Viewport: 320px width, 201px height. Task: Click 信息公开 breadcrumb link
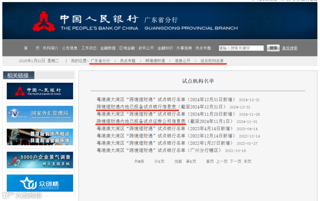pyautogui.click(x=183, y=61)
